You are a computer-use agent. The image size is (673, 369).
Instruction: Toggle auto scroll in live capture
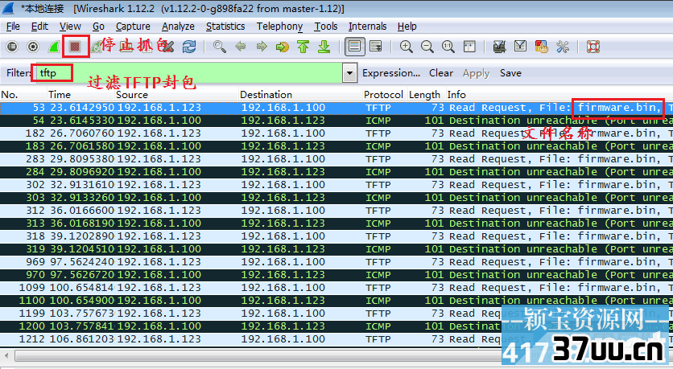376,47
